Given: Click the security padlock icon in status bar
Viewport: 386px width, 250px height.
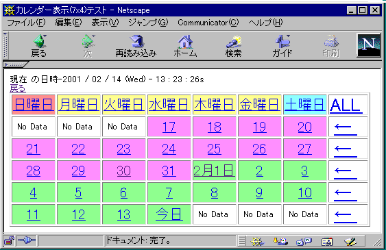Looking at the screenshot, I should (9, 241).
